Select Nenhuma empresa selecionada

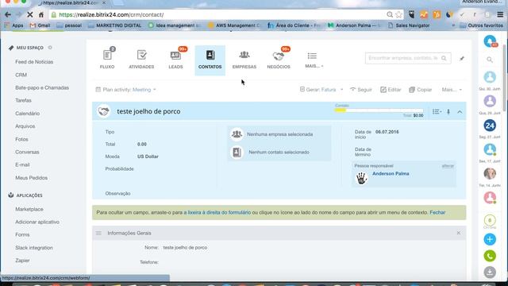click(279, 134)
